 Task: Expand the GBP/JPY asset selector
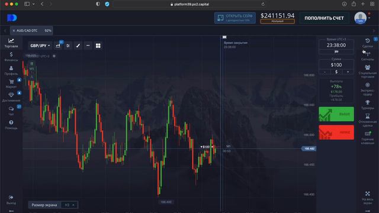coord(40,46)
